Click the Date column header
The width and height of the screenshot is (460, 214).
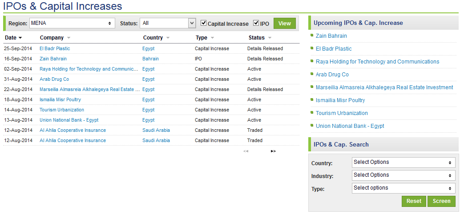tap(11, 38)
